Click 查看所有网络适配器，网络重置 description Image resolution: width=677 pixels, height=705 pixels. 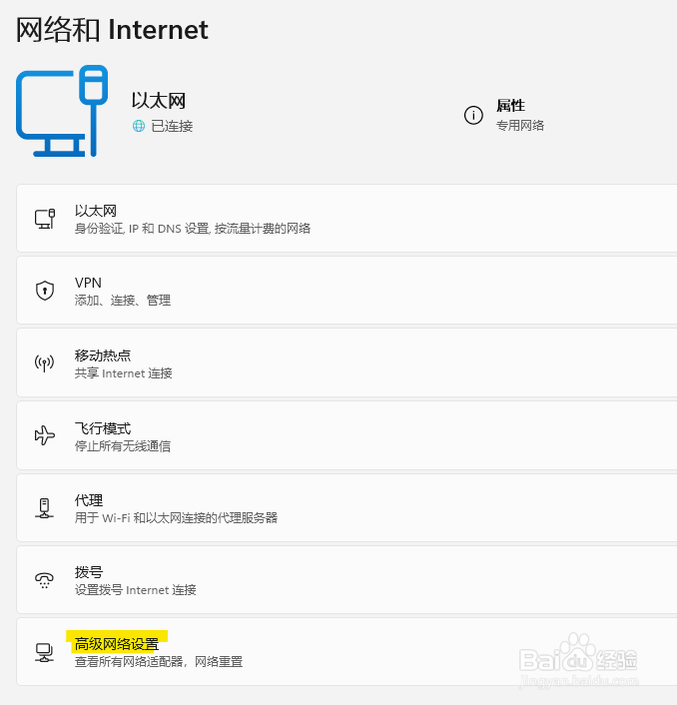tap(159, 662)
